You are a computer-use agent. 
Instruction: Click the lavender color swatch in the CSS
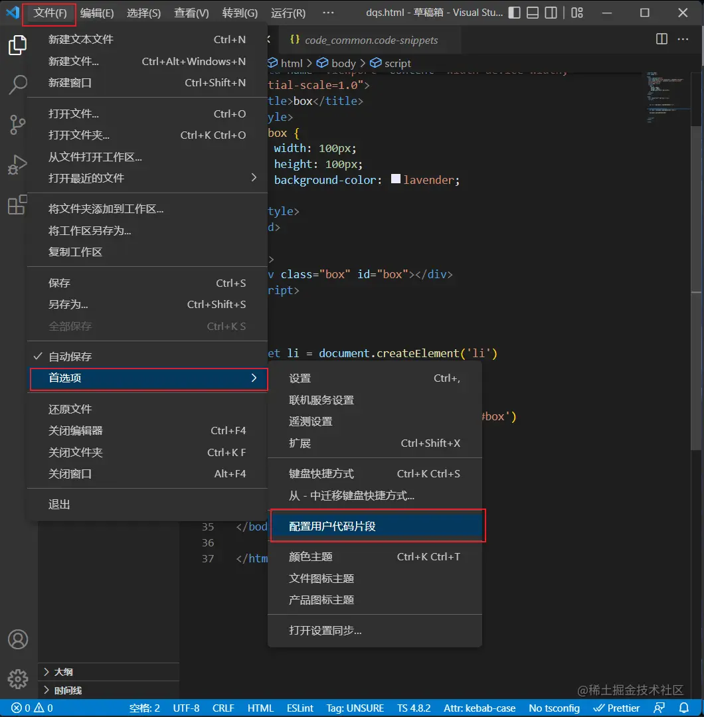click(x=395, y=179)
